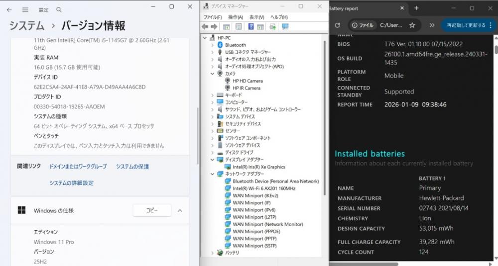
Task: Click Device Manager forward arrow toolbar icon
Action: pyautogui.click(x=214, y=27)
